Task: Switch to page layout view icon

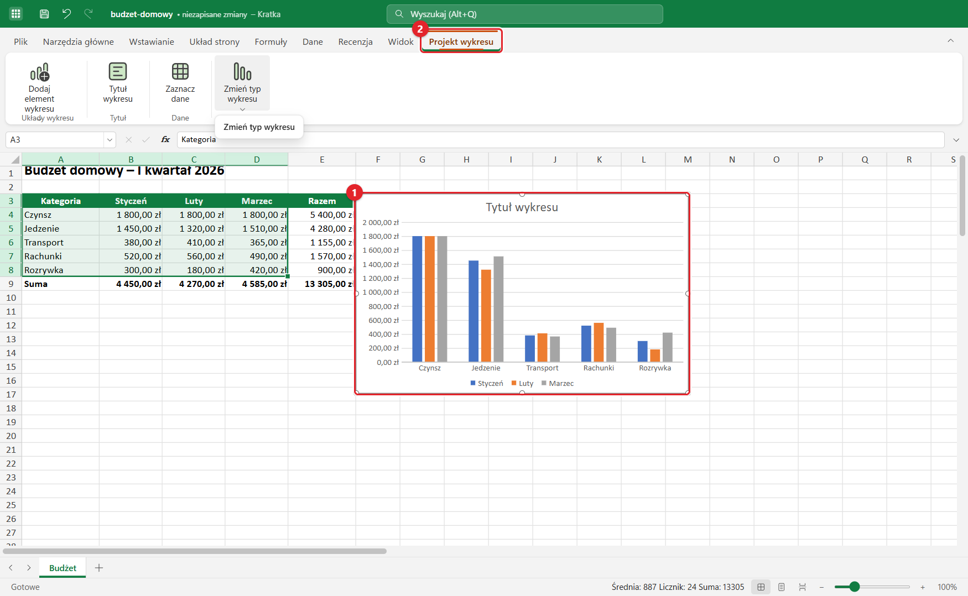Action: [x=782, y=587]
